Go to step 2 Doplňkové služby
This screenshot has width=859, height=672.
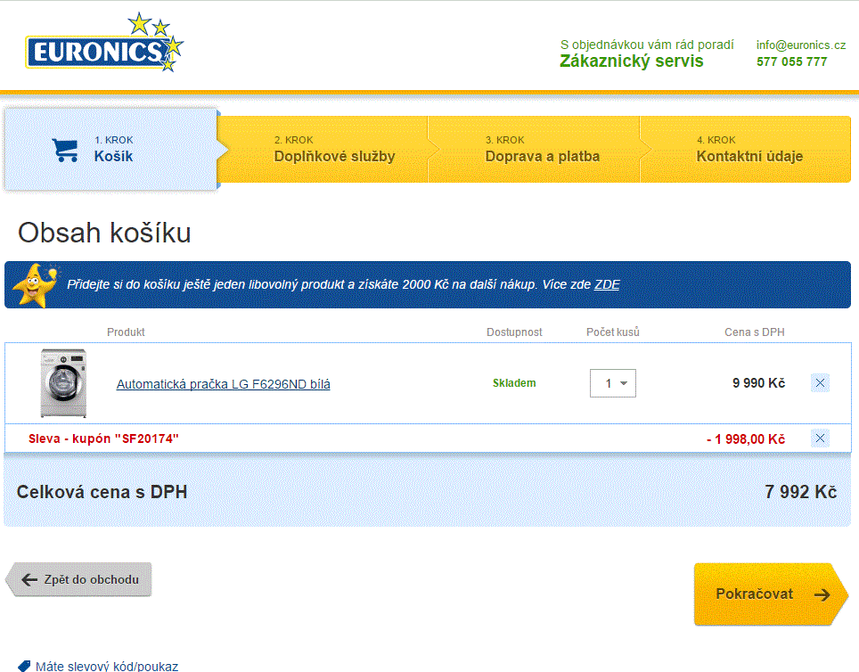[323, 149]
